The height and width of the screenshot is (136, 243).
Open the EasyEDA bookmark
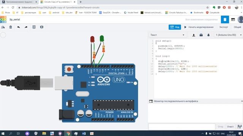110,12
